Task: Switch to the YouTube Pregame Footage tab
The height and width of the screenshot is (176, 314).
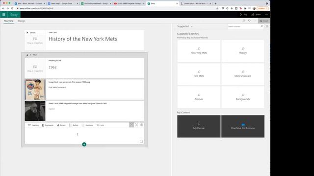Action: [130, 3]
